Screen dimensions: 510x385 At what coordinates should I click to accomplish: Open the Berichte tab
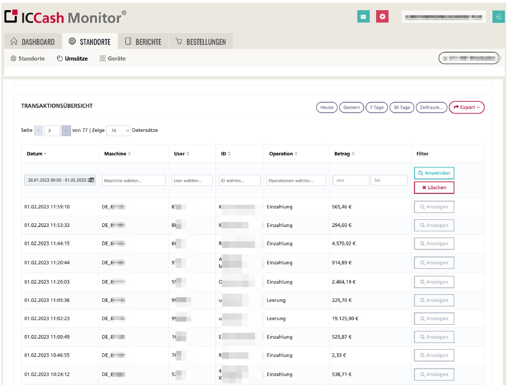click(143, 42)
